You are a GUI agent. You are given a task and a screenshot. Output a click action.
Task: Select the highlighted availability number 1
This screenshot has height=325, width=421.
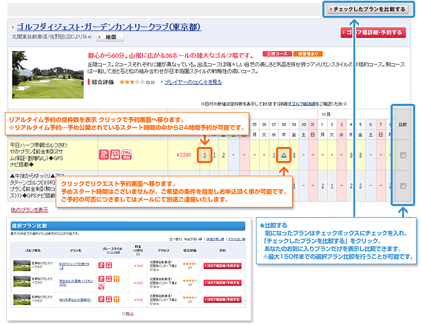[x=204, y=155]
